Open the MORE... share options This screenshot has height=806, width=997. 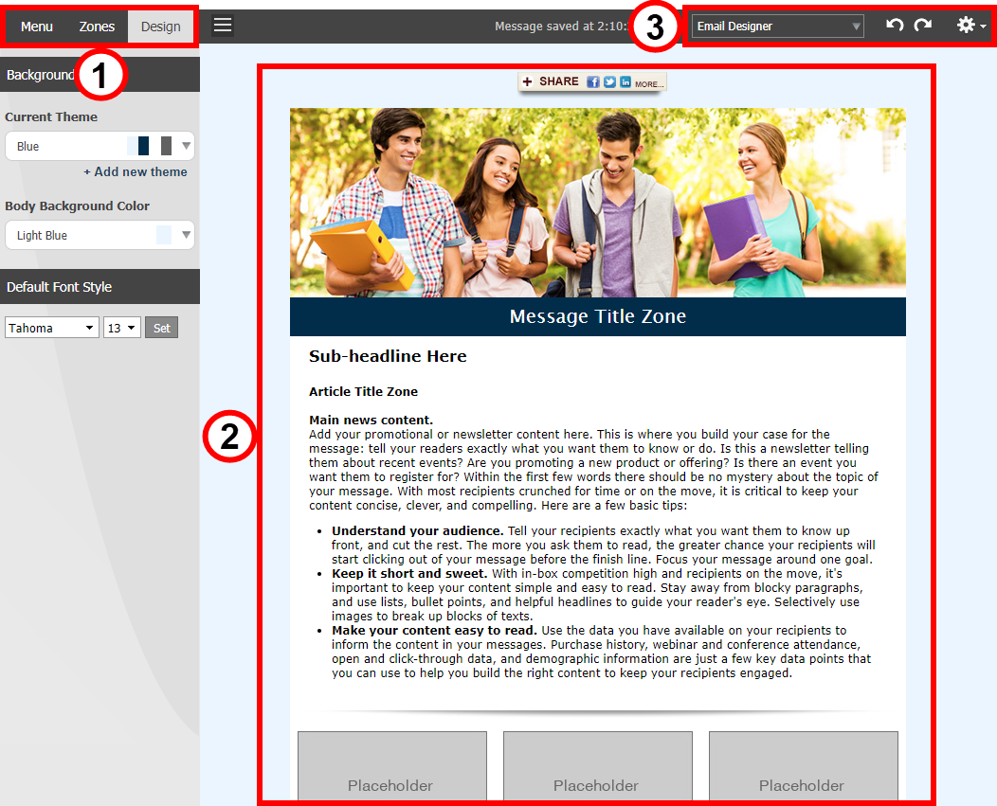pyautogui.click(x=649, y=84)
